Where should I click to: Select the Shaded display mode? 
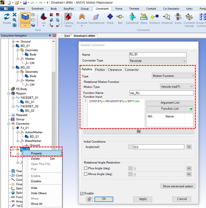point(25,20)
